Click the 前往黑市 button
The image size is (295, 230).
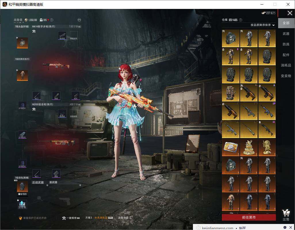(x=249, y=217)
